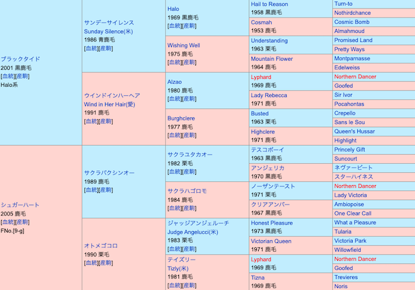Image resolution: width=415 pixels, height=290 pixels.
Task: Click the Wind in Her Hair(愛) link
Action: (109, 104)
